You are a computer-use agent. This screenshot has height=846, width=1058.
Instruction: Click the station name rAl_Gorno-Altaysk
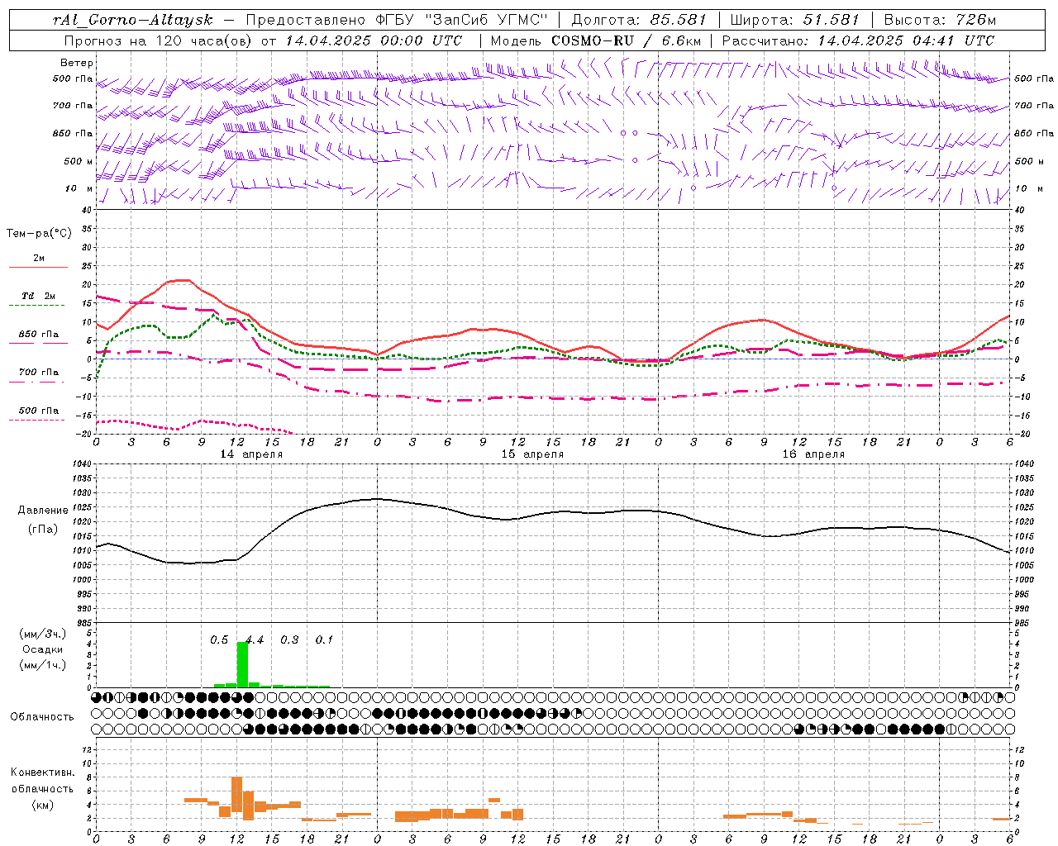point(132,20)
